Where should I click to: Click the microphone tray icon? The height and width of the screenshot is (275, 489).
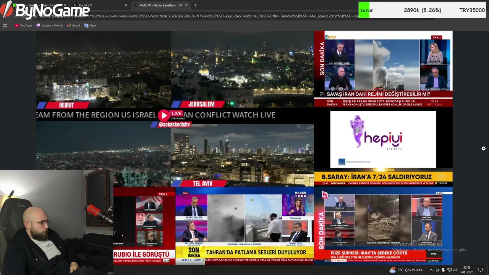[443, 270]
